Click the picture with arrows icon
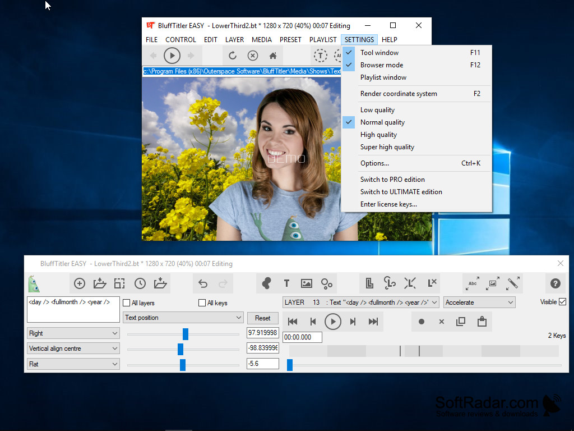This screenshot has height=431, width=574. tap(493, 283)
